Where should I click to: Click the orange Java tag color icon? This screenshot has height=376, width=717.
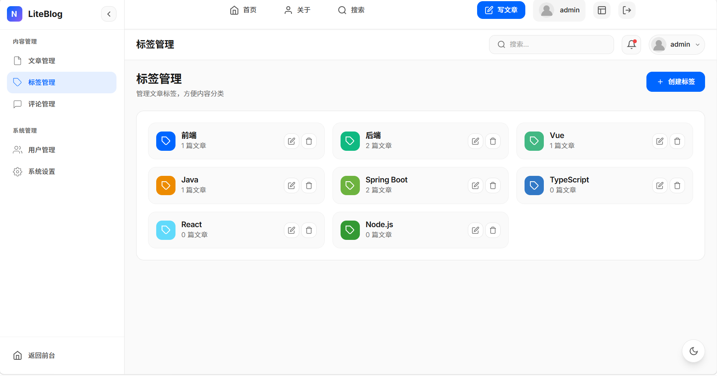[166, 186]
